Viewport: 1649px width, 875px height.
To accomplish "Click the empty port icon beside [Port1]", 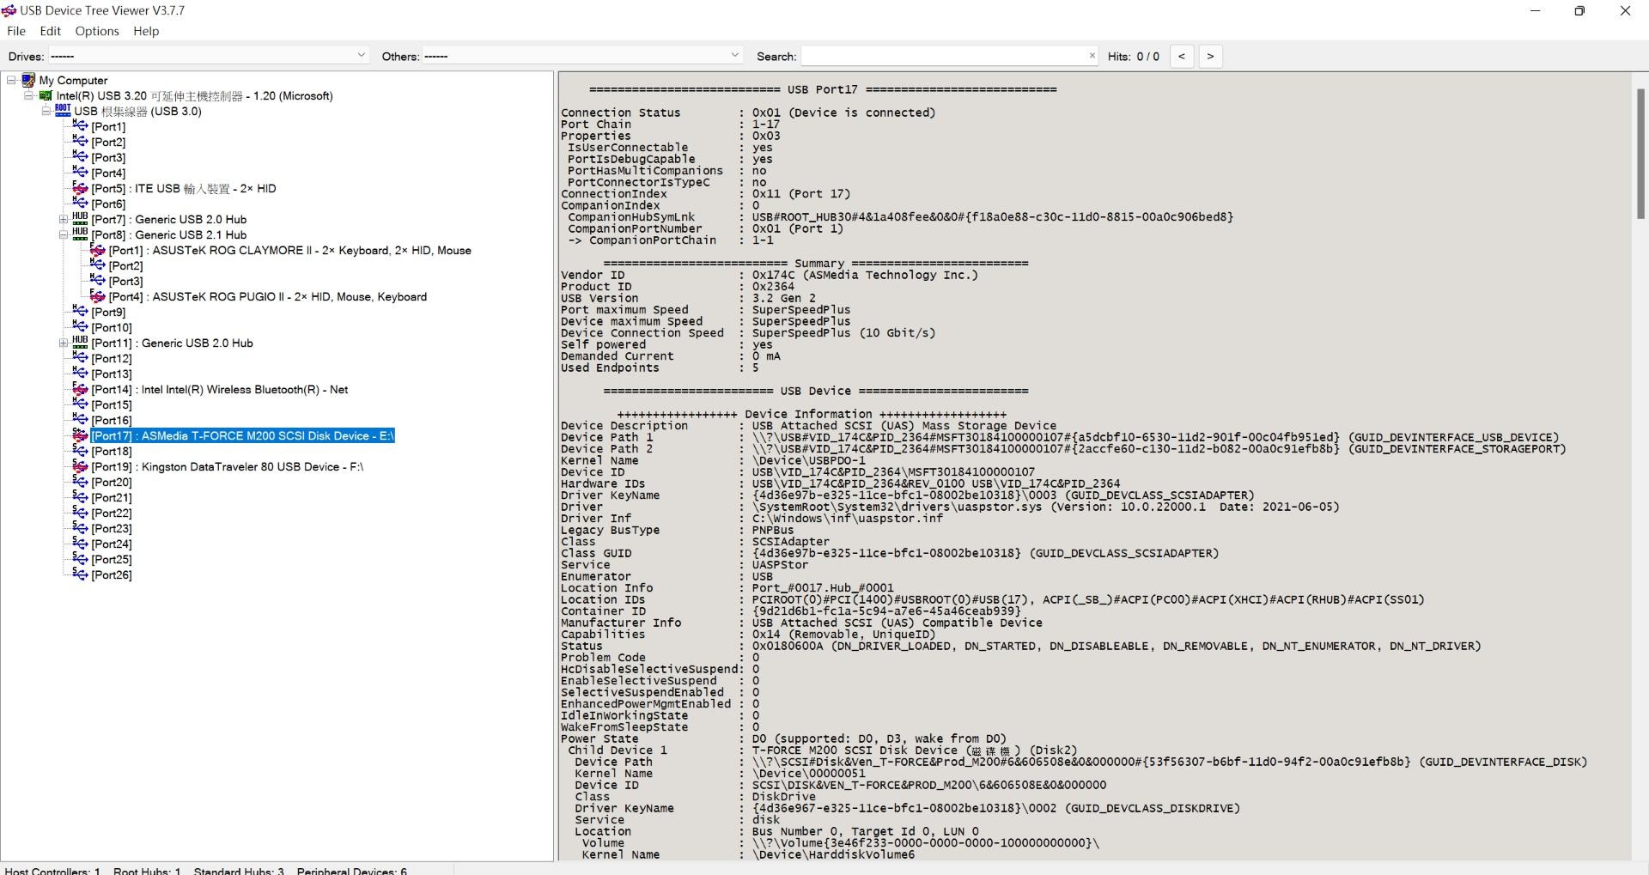I will click(80, 126).
